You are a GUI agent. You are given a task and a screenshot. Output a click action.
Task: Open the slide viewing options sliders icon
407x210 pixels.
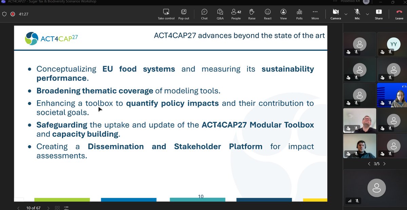[x=66, y=208]
